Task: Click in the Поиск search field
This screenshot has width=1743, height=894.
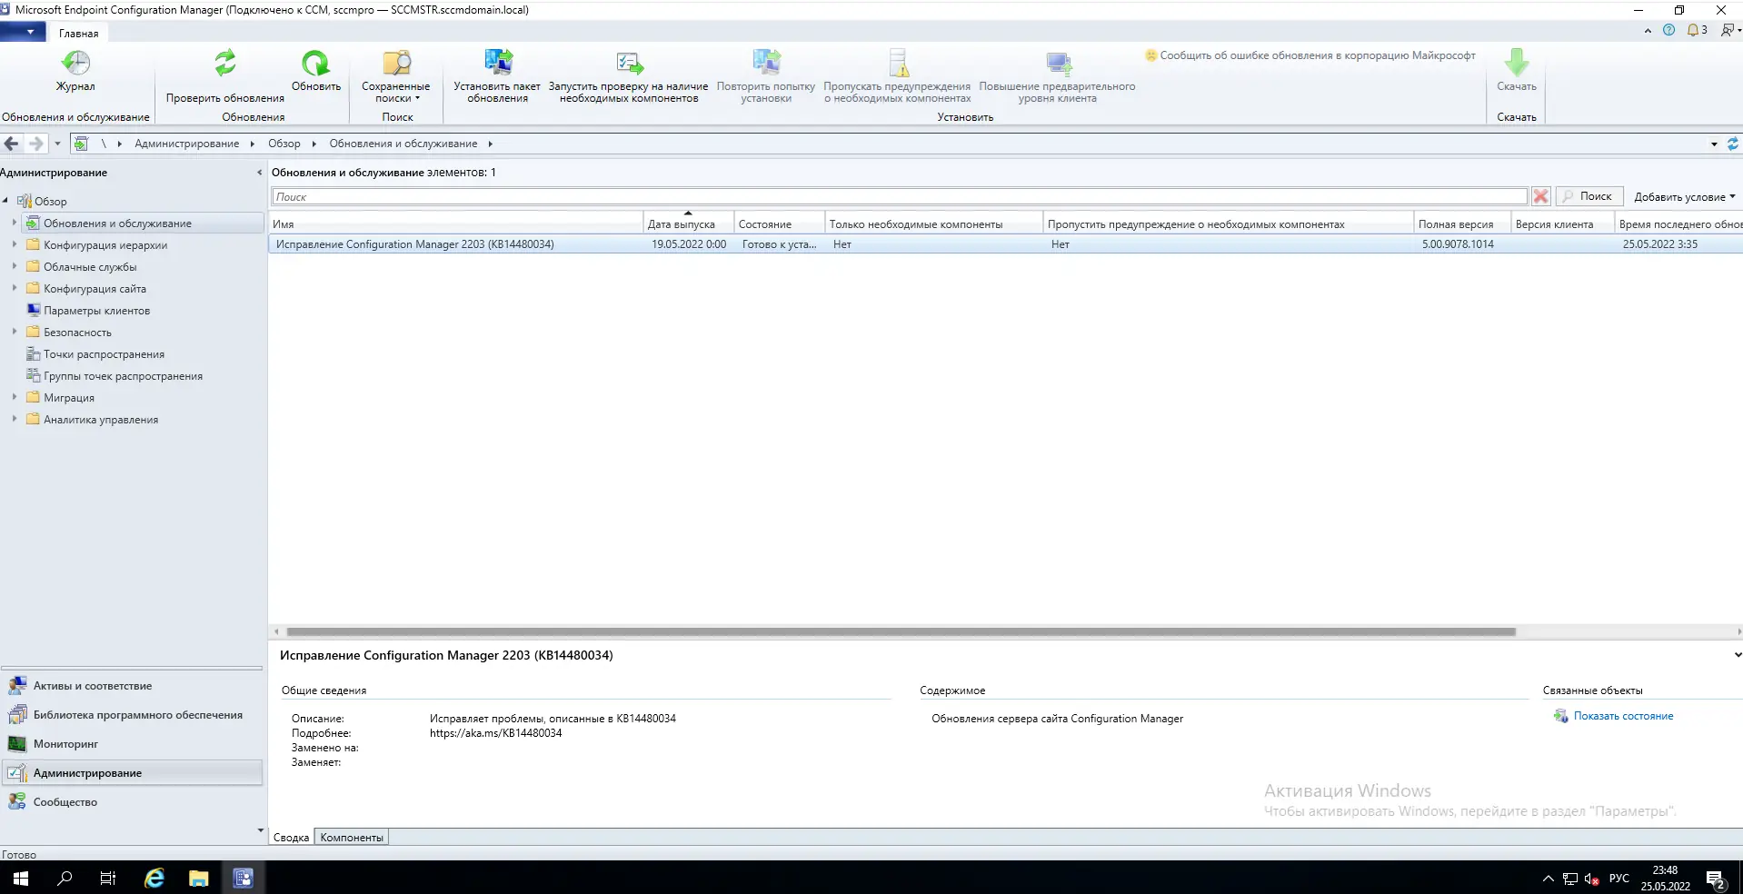Action: [899, 196]
